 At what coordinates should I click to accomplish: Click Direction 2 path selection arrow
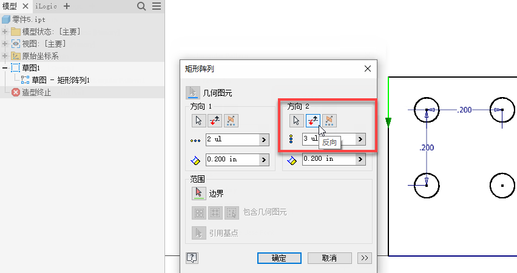[x=296, y=121]
